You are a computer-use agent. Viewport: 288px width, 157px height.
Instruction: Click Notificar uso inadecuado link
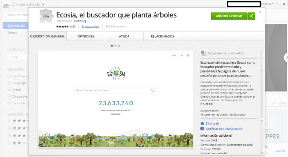pos(224,129)
